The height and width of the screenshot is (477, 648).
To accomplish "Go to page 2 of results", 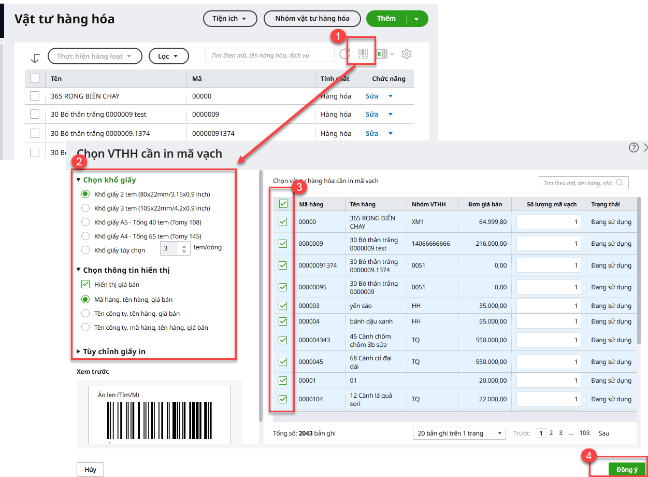I will point(551,433).
